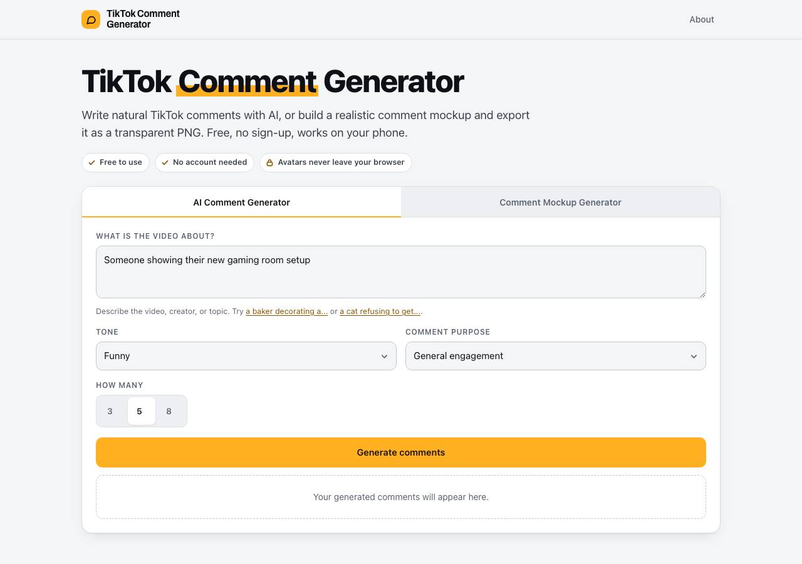Click the orange speech-bubble logo icon
Viewport: 802px width, 564px height.
point(91,19)
